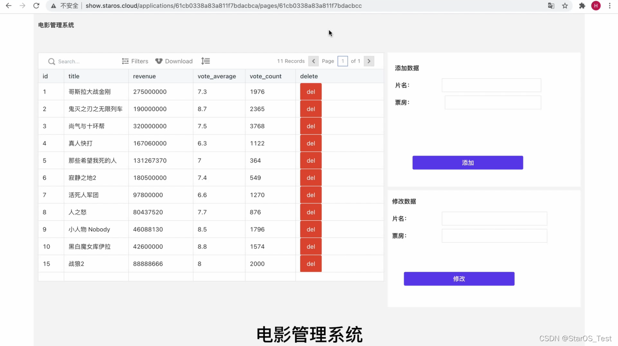Click the purple 修改 button
The width and height of the screenshot is (618, 346).
(459, 279)
